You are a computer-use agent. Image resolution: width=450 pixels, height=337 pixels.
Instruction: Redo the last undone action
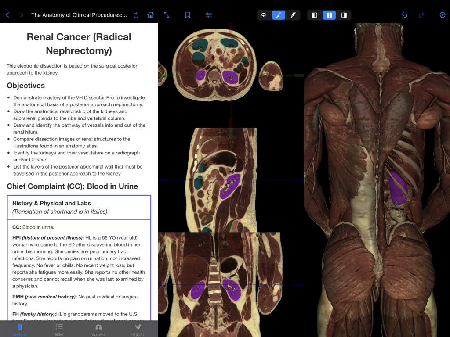pyautogui.click(x=421, y=14)
